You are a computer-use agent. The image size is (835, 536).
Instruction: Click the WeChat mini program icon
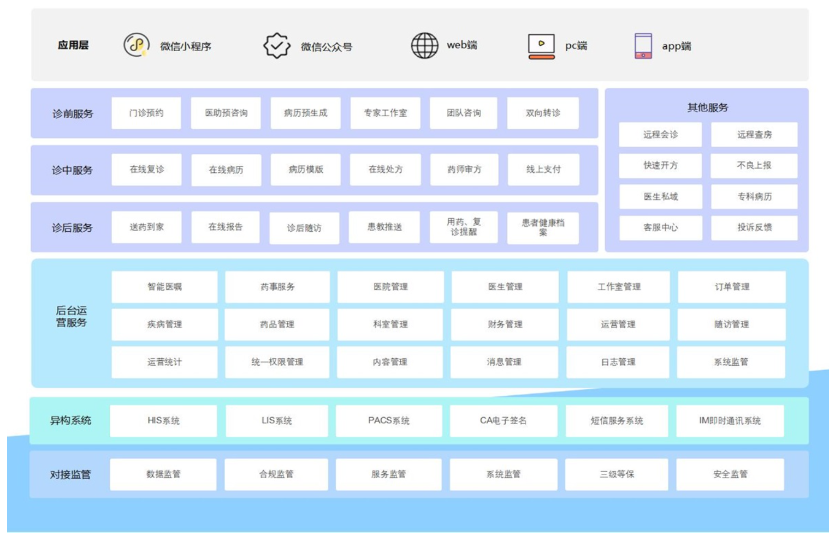pos(136,45)
